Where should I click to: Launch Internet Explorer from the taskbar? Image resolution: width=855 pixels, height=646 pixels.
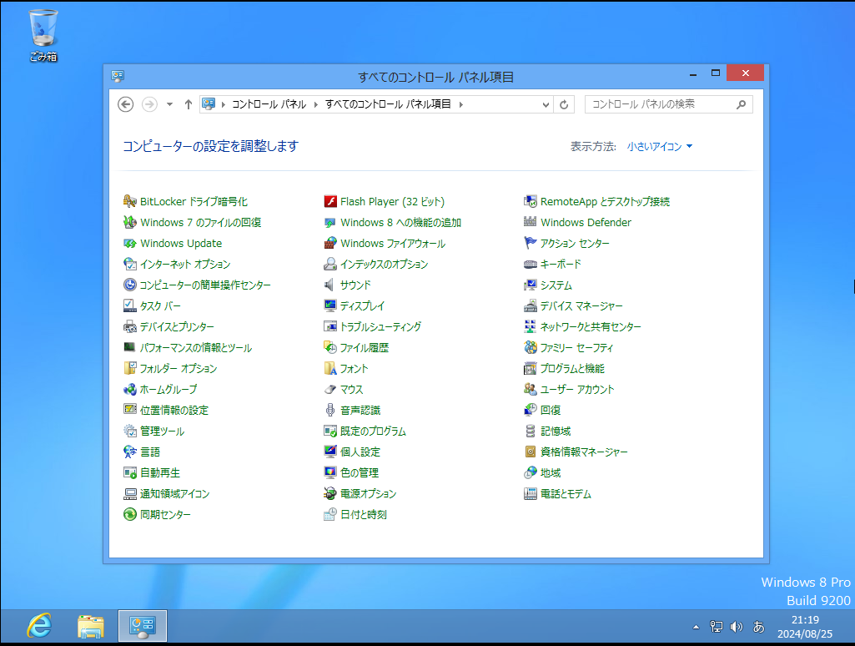[x=39, y=626]
